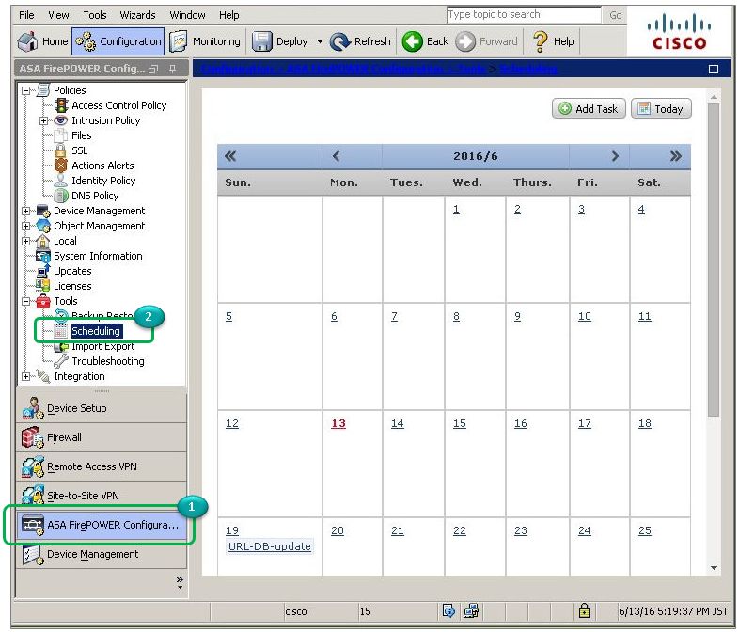Open the View menu
Viewport: 739px width, 632px height.
58,15
